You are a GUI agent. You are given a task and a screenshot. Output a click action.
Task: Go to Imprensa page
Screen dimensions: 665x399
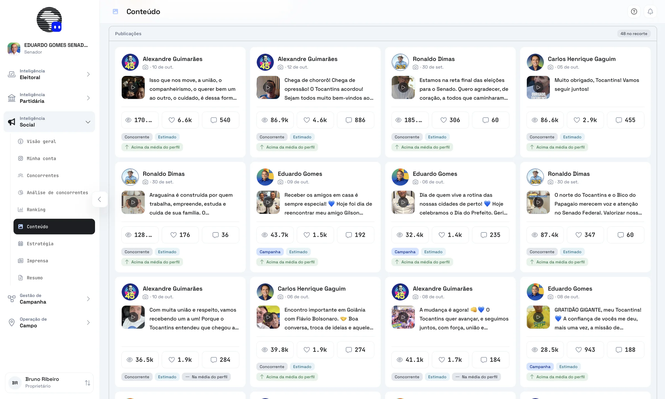(54, 261)
